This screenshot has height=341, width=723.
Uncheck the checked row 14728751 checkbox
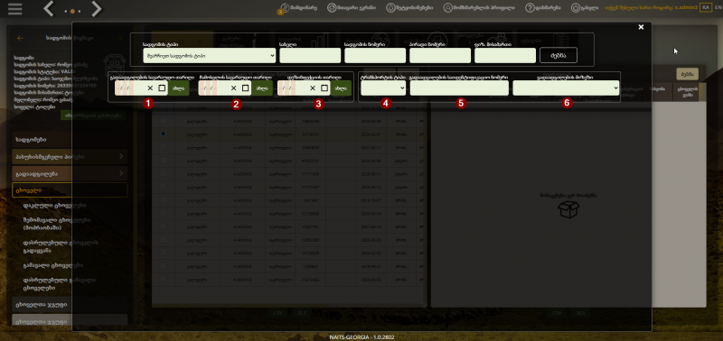coord(164,134)
